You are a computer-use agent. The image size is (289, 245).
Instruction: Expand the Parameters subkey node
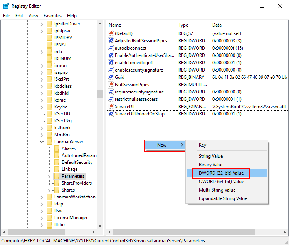pos(49,177)
